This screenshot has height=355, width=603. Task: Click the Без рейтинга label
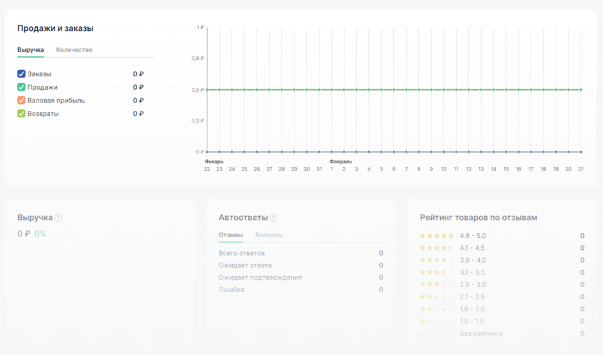click(x=481, y=333)
